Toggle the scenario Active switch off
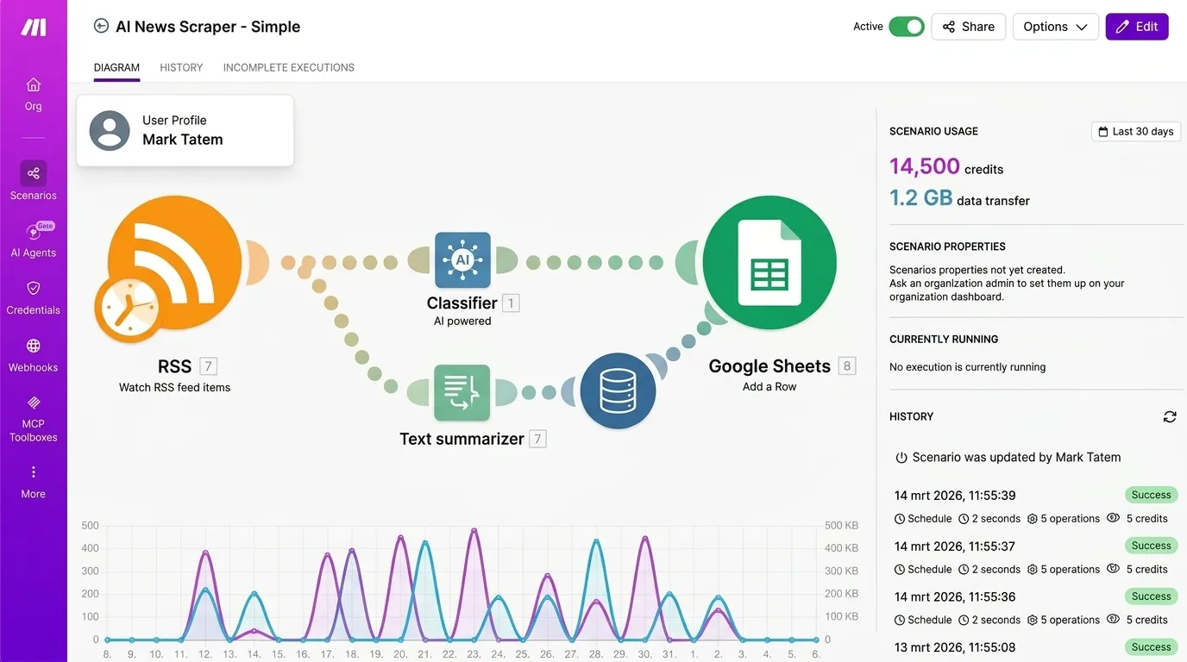This screenshot has height=662, width=1187. [906, 27]
